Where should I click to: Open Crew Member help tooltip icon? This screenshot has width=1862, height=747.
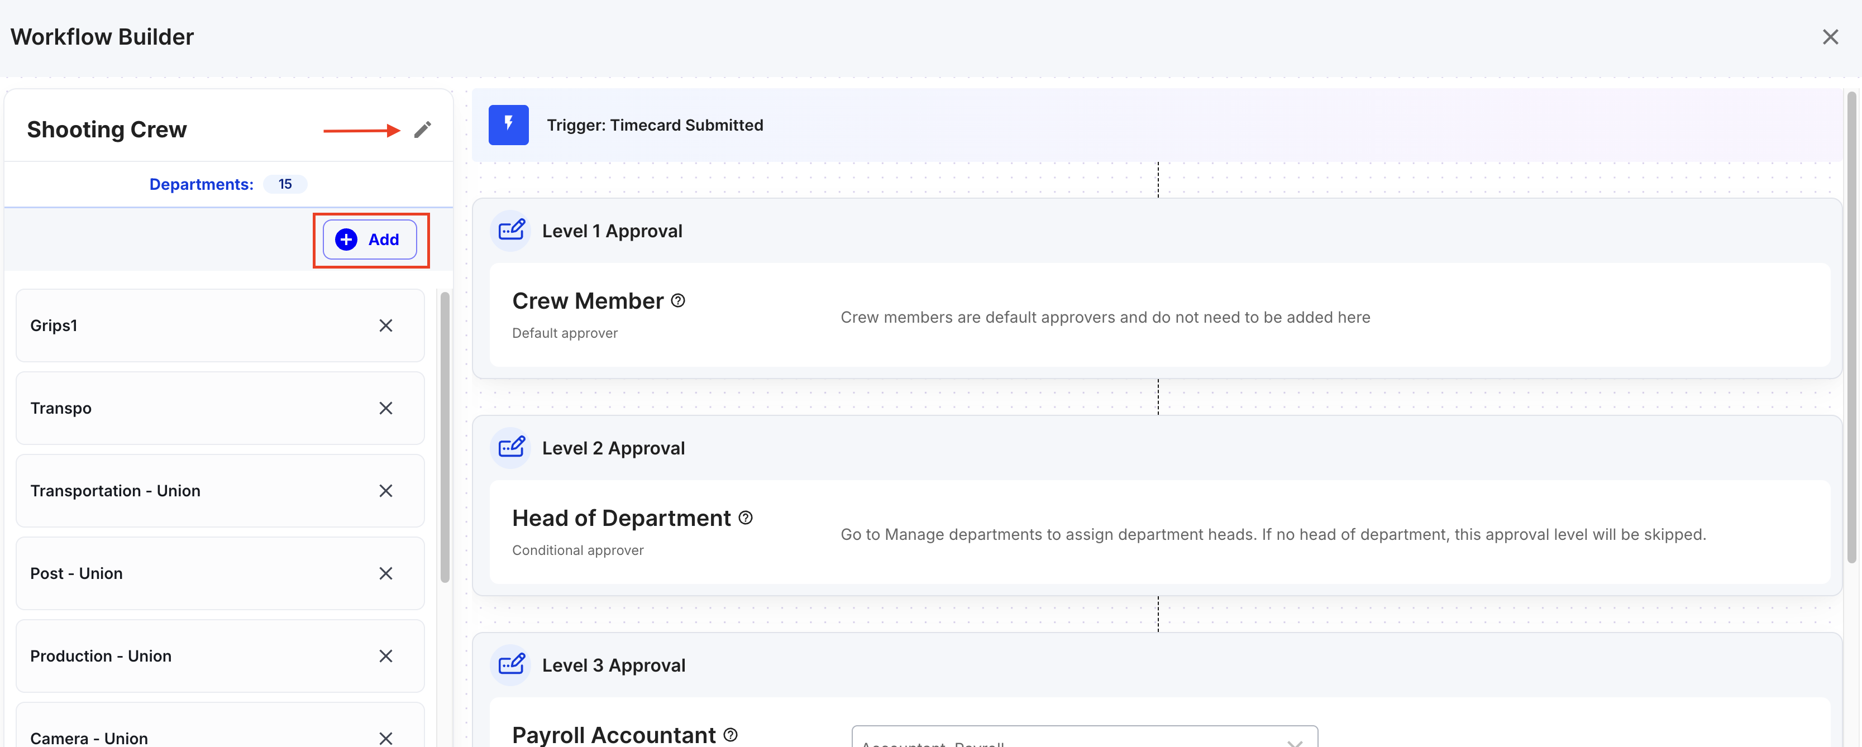tap(678, 300)
